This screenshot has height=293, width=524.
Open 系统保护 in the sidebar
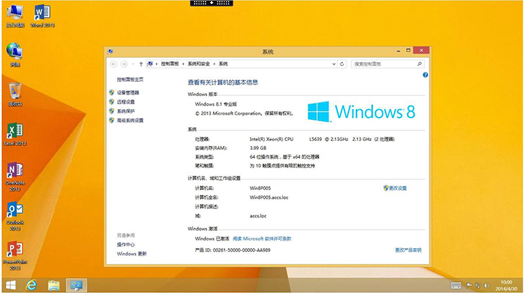126,111
